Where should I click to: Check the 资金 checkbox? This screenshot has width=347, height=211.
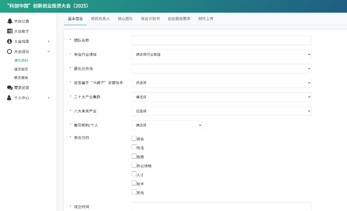pyautogui.click(x=134, y=138)
